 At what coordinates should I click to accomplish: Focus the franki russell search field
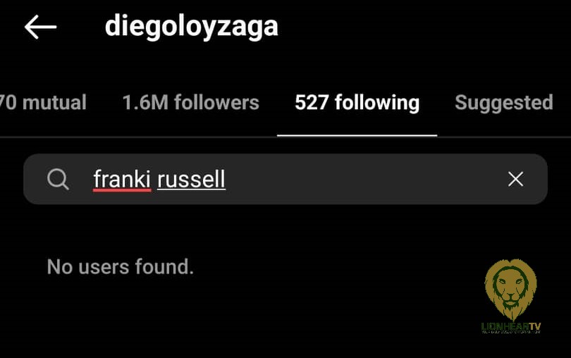point(285,179)
